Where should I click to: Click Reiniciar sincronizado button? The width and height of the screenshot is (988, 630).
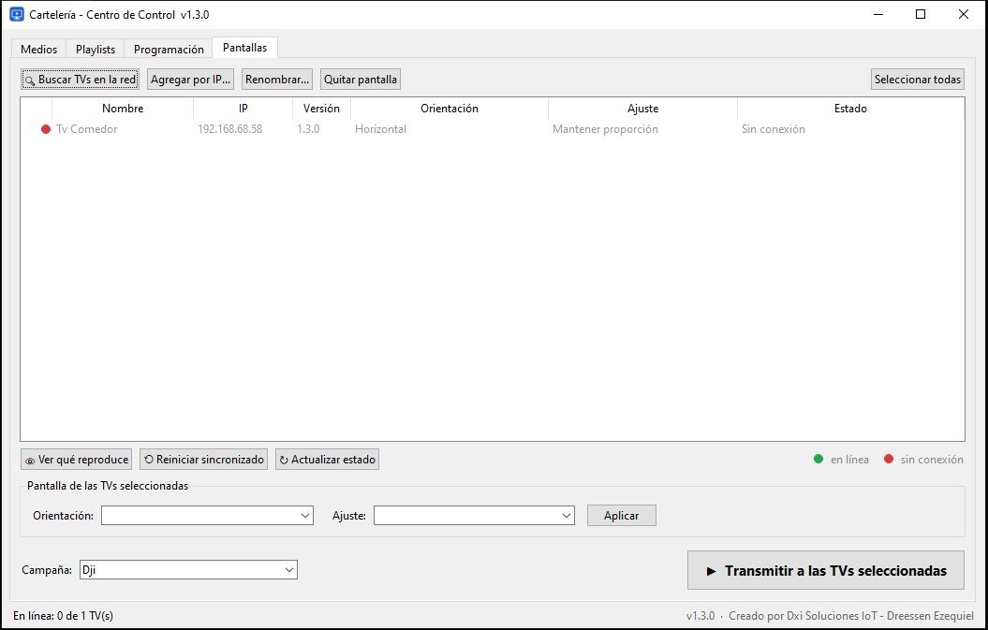coord(203,460)
